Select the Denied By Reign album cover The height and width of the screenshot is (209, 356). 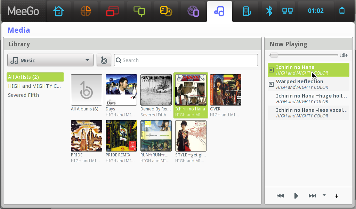coord(156,90)
